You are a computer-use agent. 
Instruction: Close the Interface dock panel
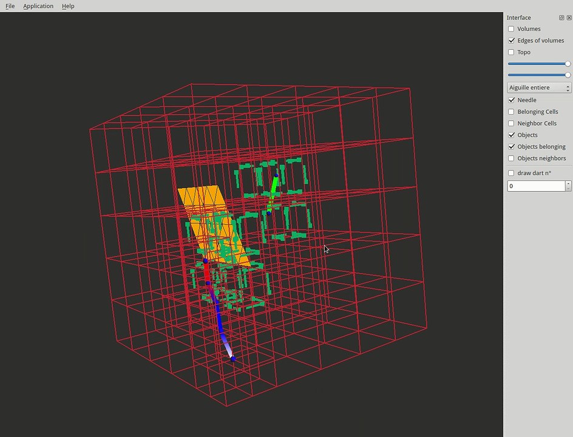(x=569, y=18)
